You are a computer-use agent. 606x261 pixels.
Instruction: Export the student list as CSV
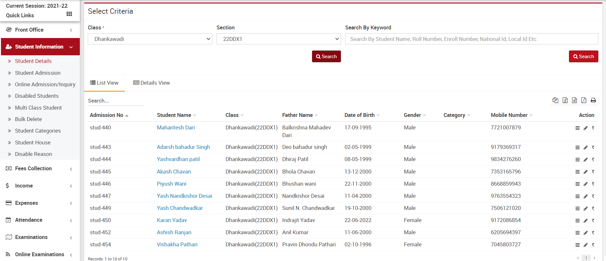click(574, 100)
